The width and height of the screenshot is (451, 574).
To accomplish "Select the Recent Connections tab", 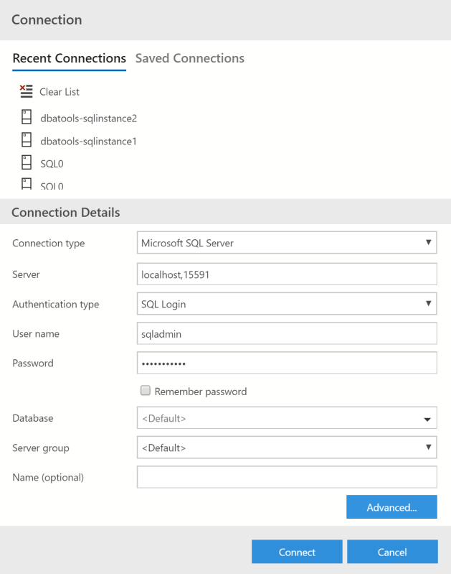I will (69, 59).
